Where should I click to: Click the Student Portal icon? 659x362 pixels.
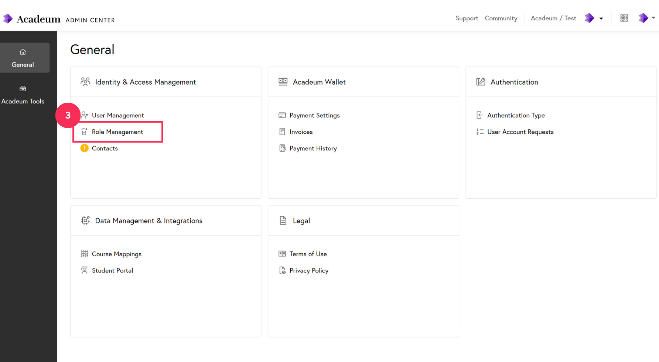tap(85, 270)
